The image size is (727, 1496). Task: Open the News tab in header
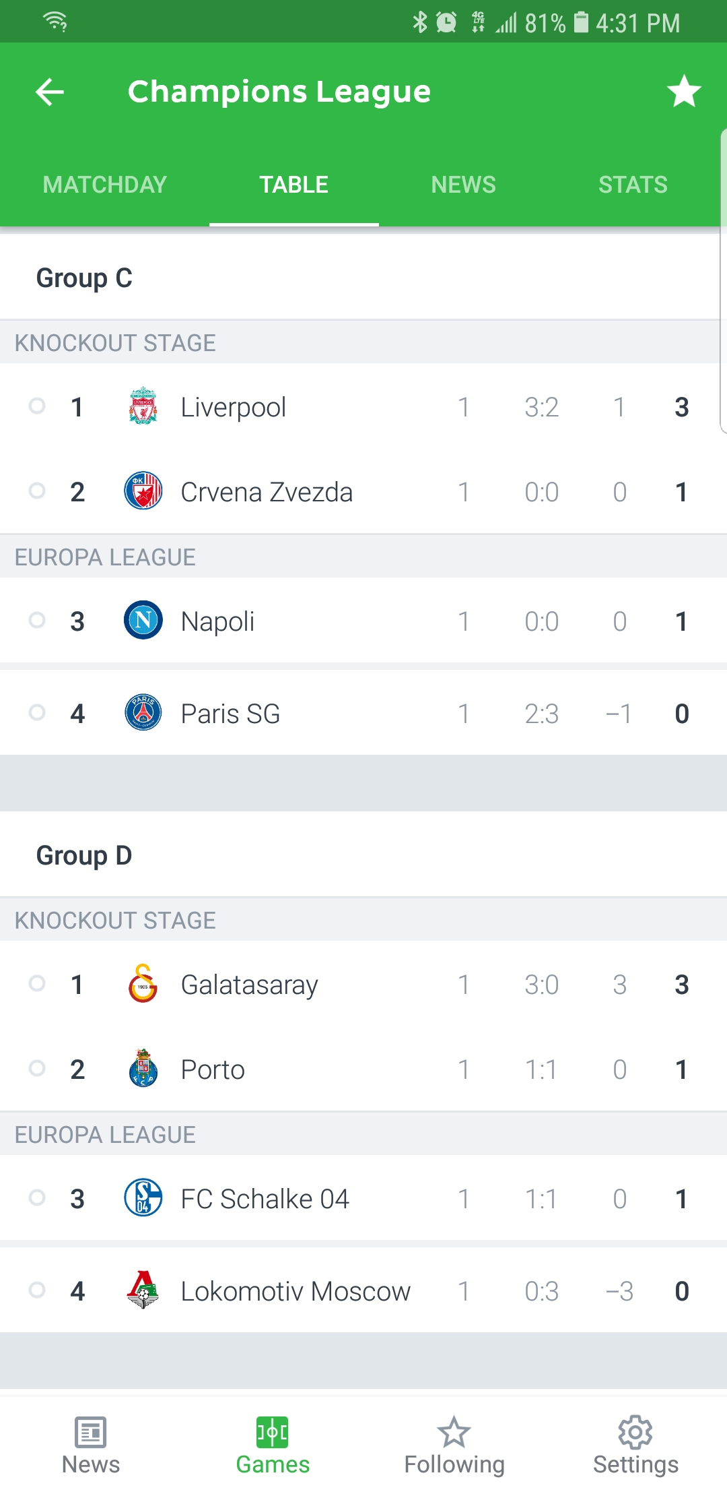tap(463, 185)
